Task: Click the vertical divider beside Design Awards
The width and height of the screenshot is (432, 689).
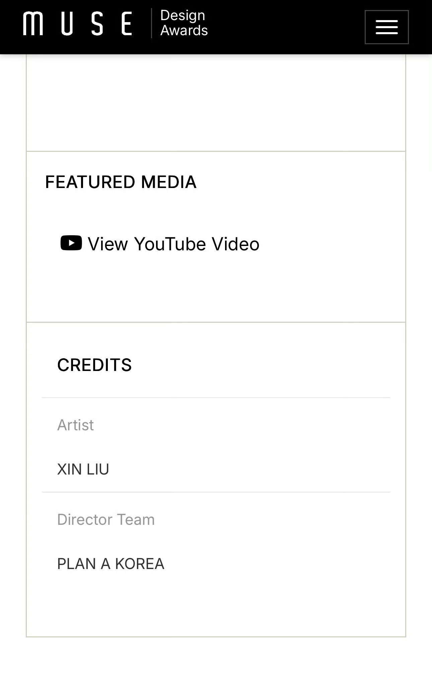Action: pos(151,23)
